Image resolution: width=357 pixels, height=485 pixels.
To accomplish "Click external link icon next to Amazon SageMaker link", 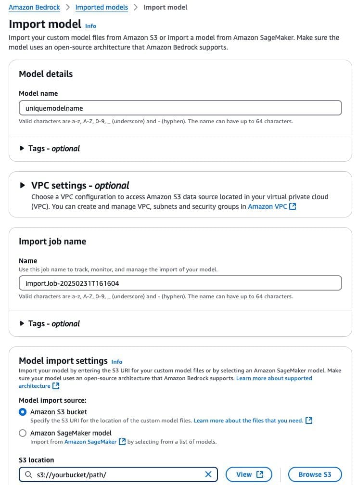I will (x=122, y=442).
